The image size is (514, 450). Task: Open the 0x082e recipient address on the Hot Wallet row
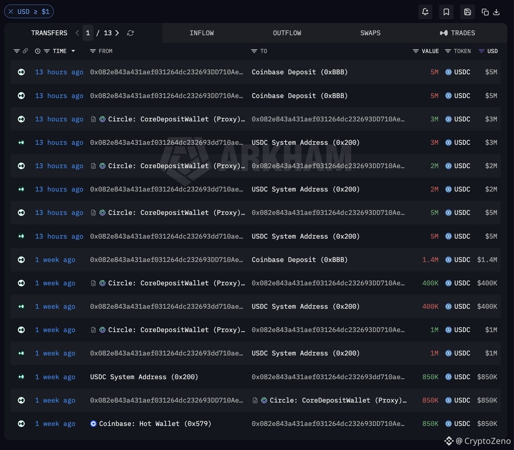(328, 423)
